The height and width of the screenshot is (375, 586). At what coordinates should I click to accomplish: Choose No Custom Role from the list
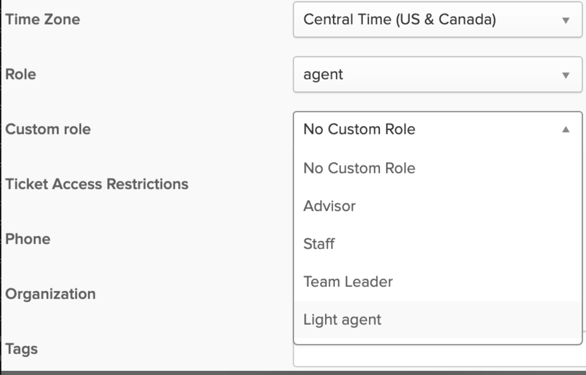point(359,168)
